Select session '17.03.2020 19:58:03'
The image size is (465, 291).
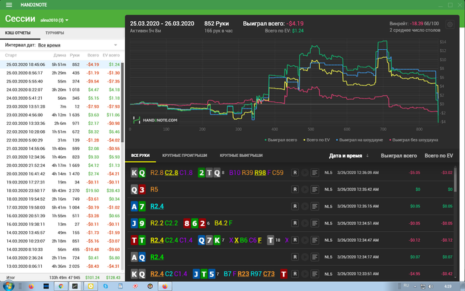pos(61,207)
